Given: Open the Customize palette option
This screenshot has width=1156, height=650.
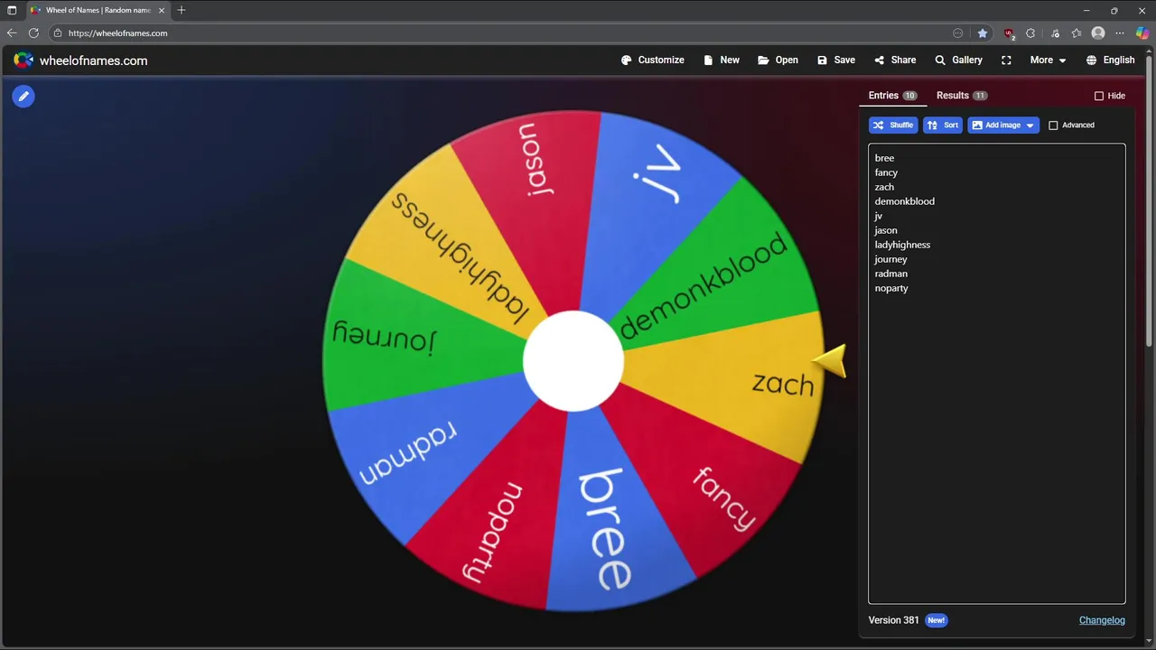Looking at the screenshot, I should coord(653,60).
